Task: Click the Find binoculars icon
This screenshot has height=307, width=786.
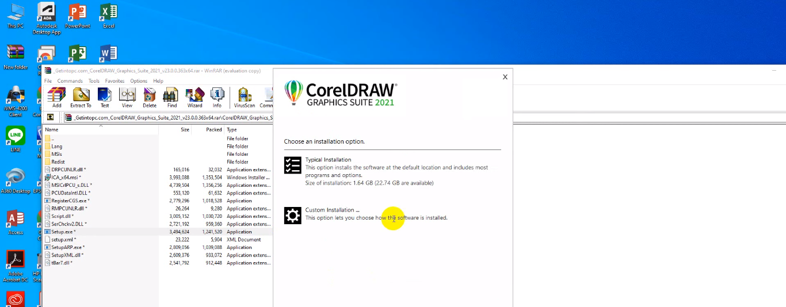Action: coord(171,98)
